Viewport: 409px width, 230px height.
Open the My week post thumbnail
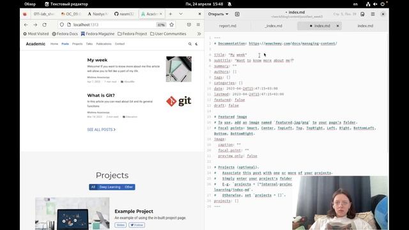(x=179, y=69)
